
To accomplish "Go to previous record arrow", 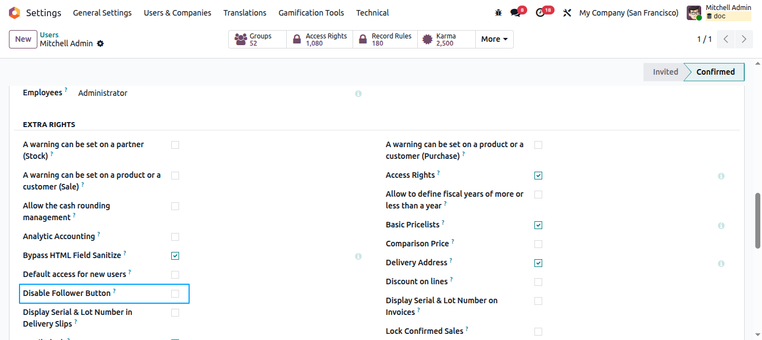I will [x=726, y=39].
